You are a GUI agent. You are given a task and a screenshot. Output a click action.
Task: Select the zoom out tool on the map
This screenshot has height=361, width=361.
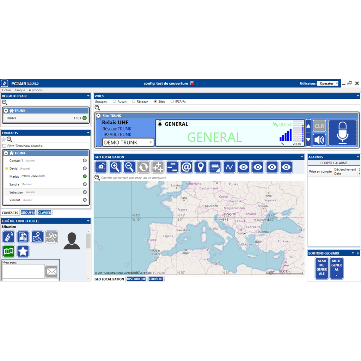[x=129, y=167]
